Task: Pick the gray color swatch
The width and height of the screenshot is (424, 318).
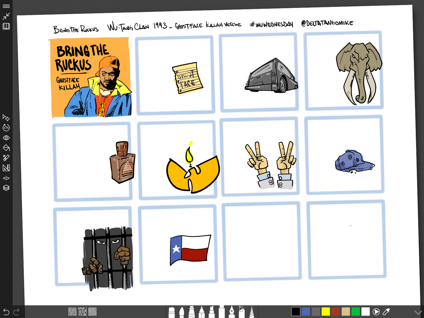Action: coord(316,312)
